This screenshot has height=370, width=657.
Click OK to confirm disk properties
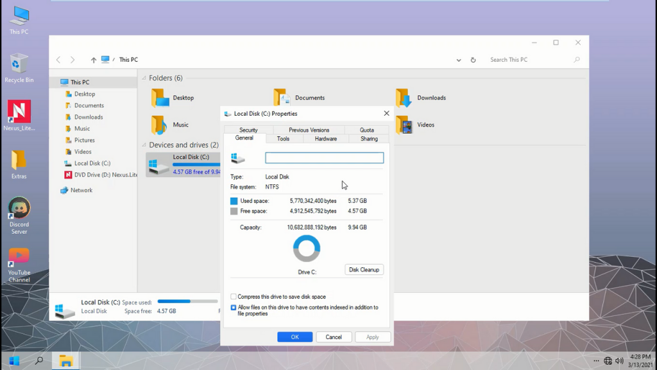pyautogui.click(x=294, y=337)
